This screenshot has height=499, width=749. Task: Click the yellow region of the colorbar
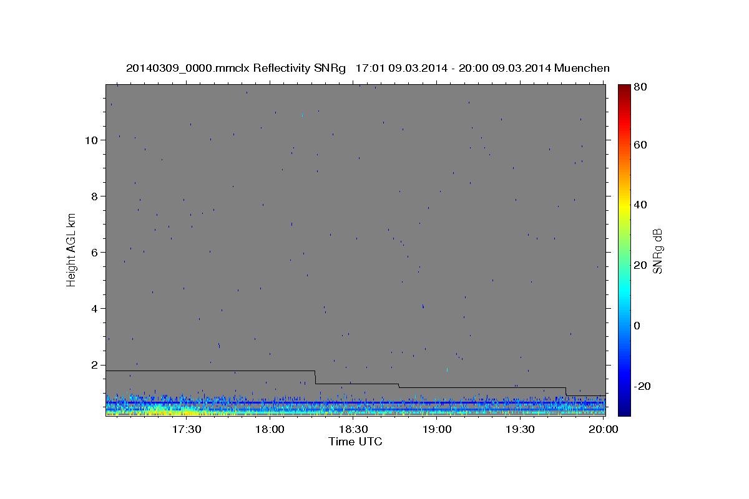624,206
